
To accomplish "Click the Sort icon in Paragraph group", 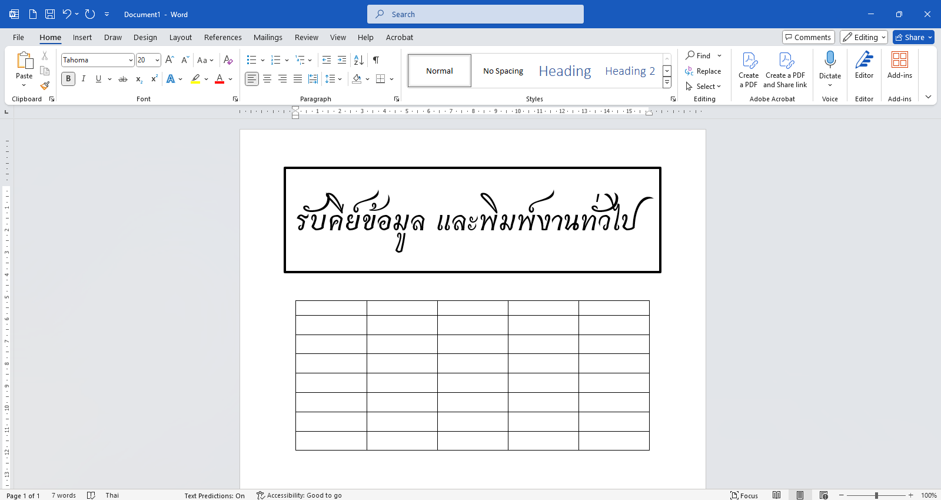I will pyautogui.click(x=358, y=60).
